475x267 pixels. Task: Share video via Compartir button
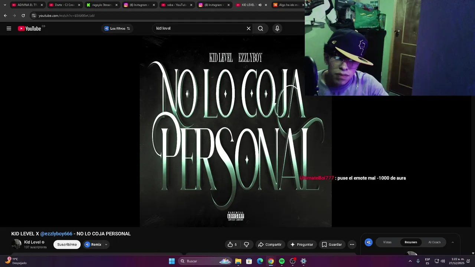pyautogui.click(x=270, y=244)
